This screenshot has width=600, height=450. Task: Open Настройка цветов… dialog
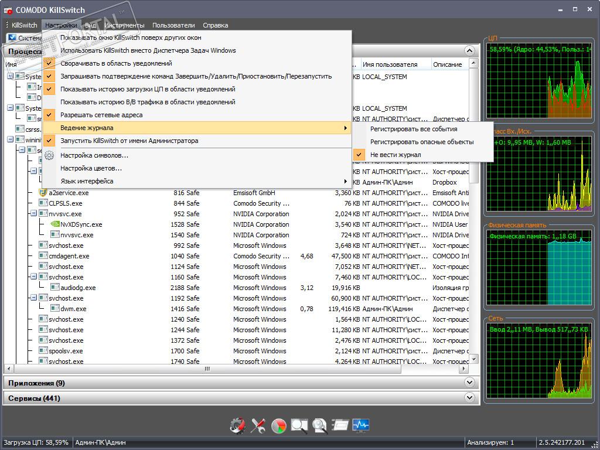[x=197, y=168]
